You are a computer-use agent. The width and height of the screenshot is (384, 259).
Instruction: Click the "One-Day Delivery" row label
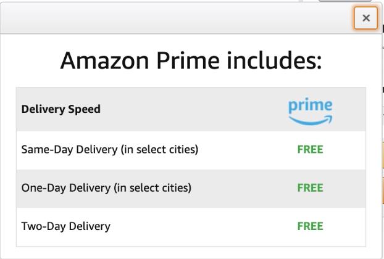tap(106, 187)
